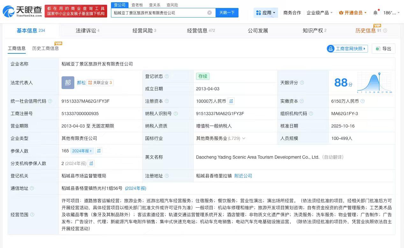Viewport: 404px width, 248px height.
Task: Open chart icon beside 10000万人民币
Action: click(231, 101)
